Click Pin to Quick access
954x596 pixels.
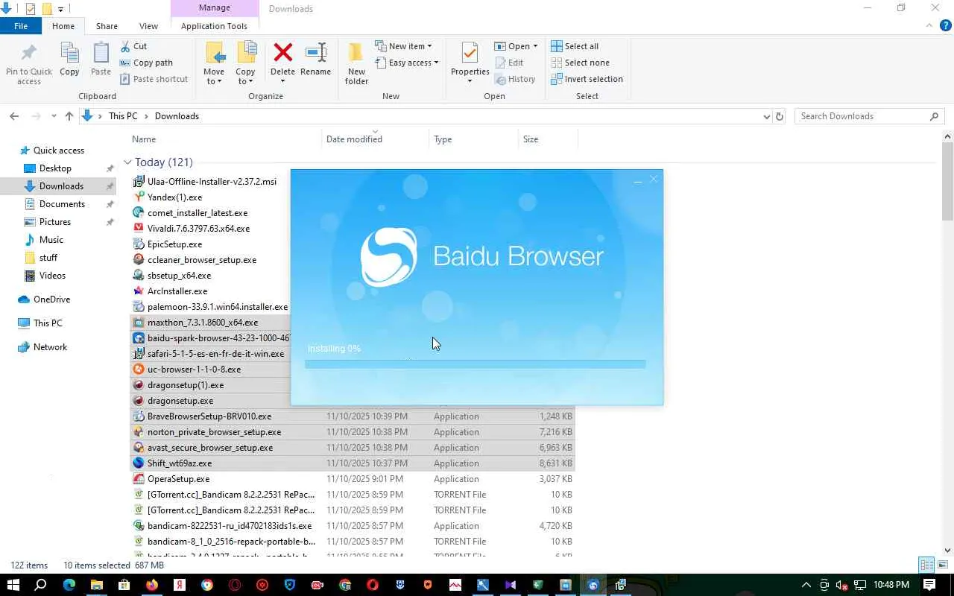point(29,63)
